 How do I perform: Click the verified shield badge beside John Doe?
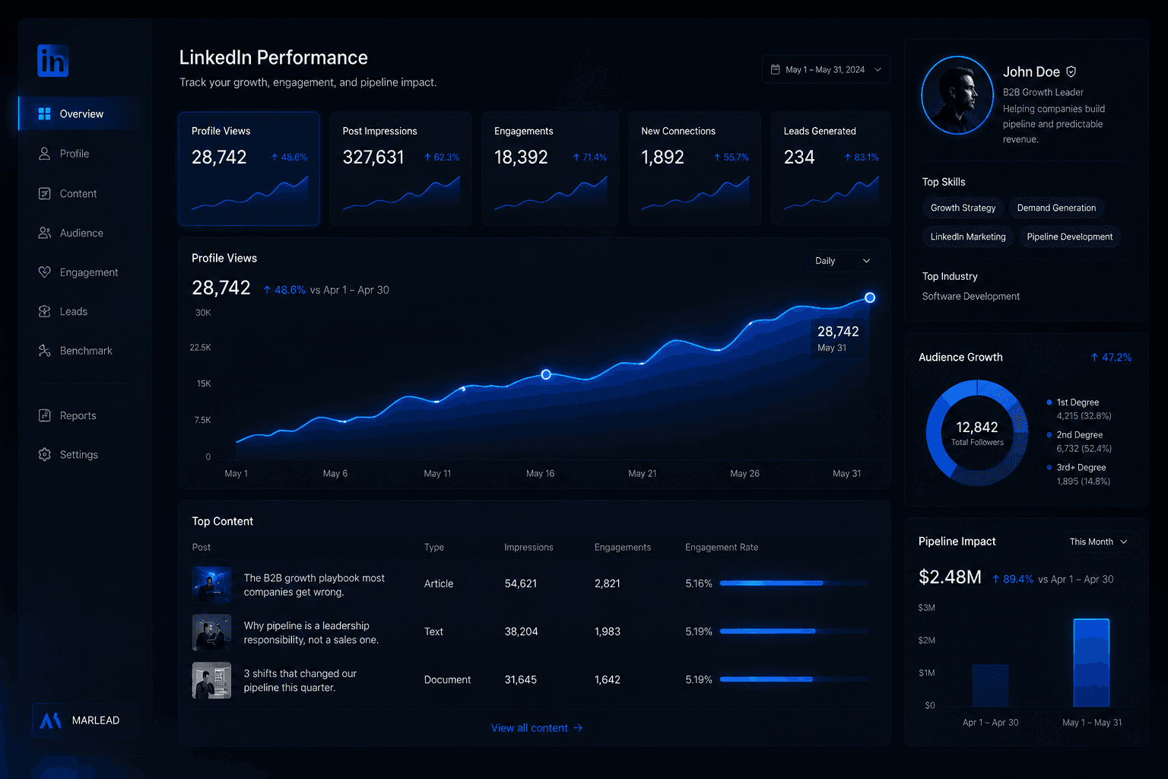pos(1071,72)
